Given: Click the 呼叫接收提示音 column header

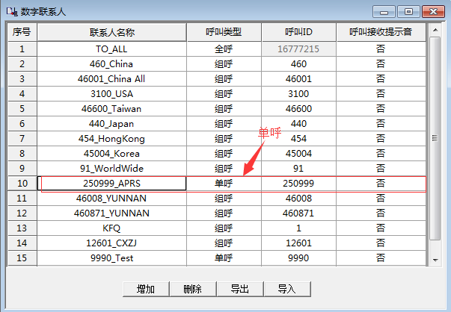Looking at the screenshot, I should (x=380, y=33).
